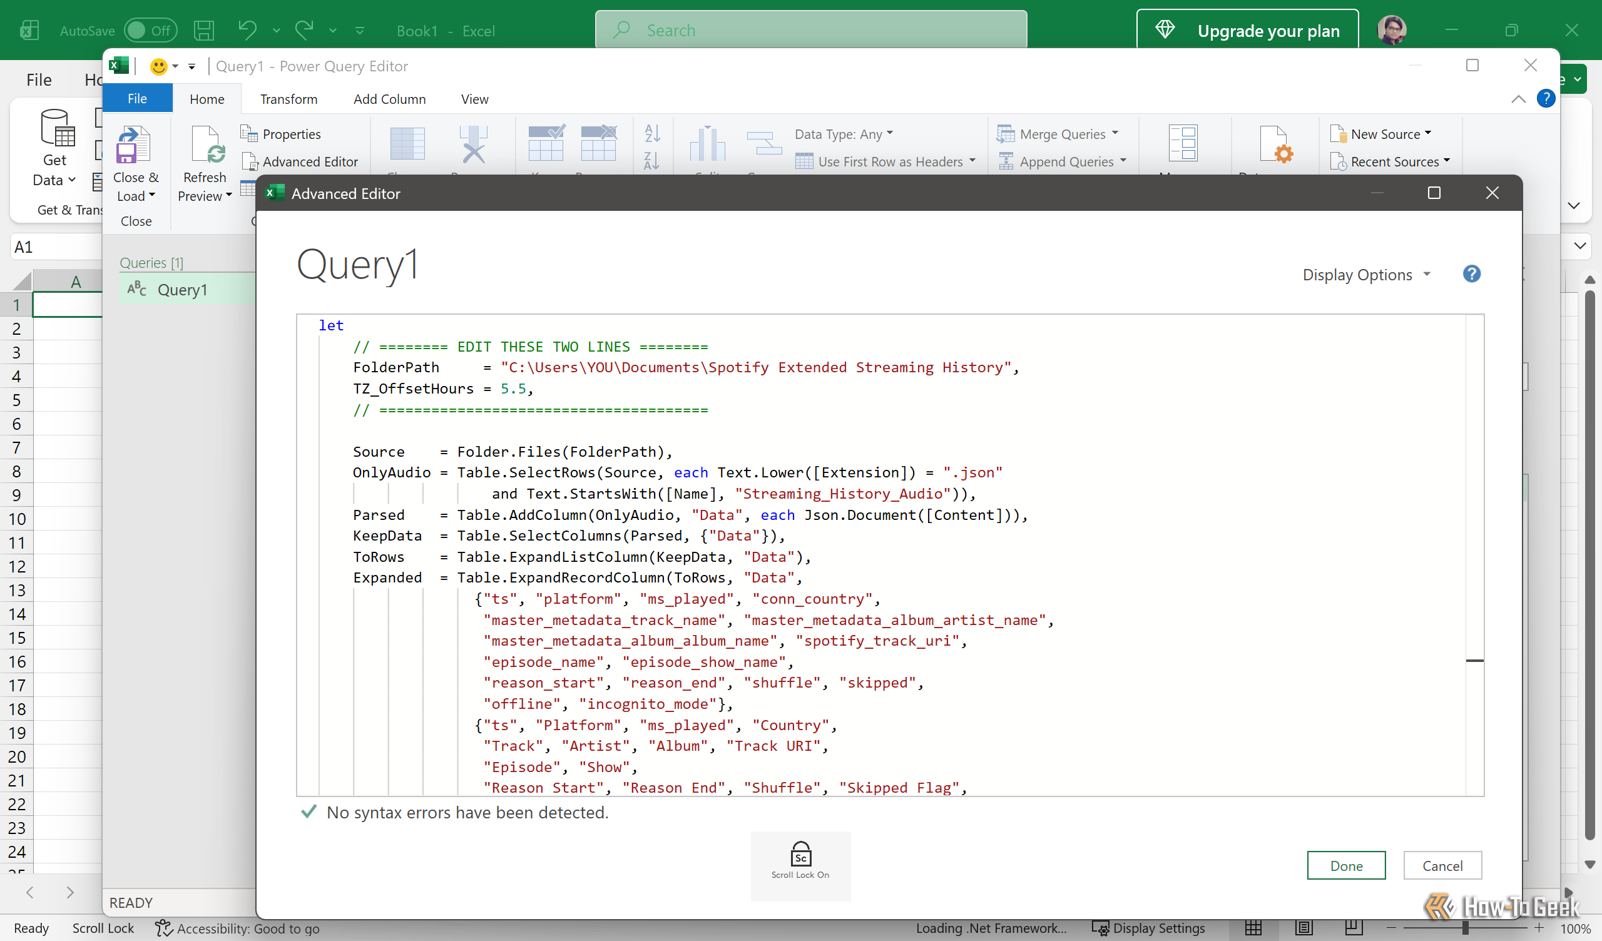The height and width of the screenshot is (941, 1602).
Task: Open Recent Sources dropdown
Action: [1390, 161]
